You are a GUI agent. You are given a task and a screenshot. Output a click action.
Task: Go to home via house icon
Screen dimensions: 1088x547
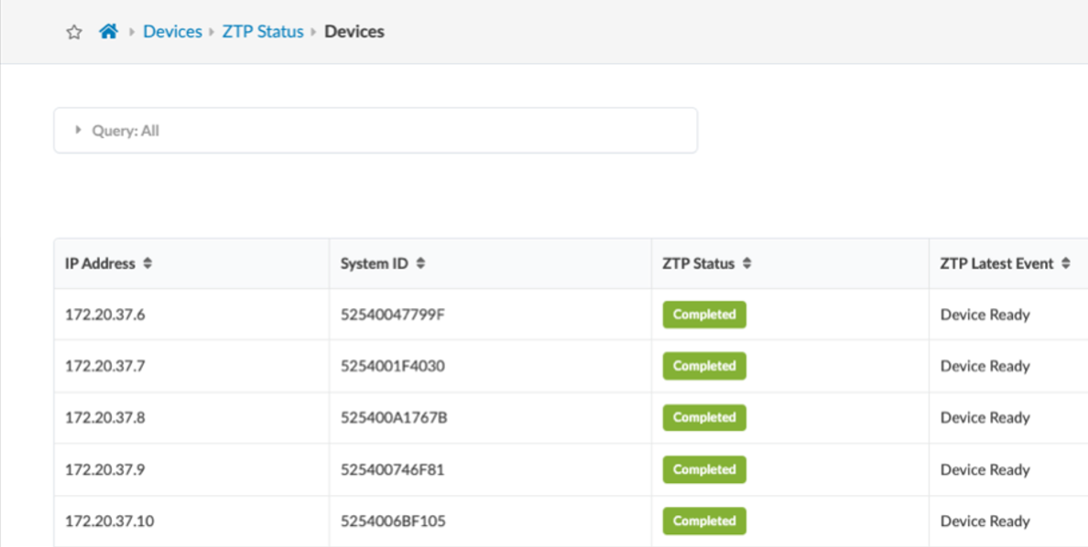[x=109, y=31]
